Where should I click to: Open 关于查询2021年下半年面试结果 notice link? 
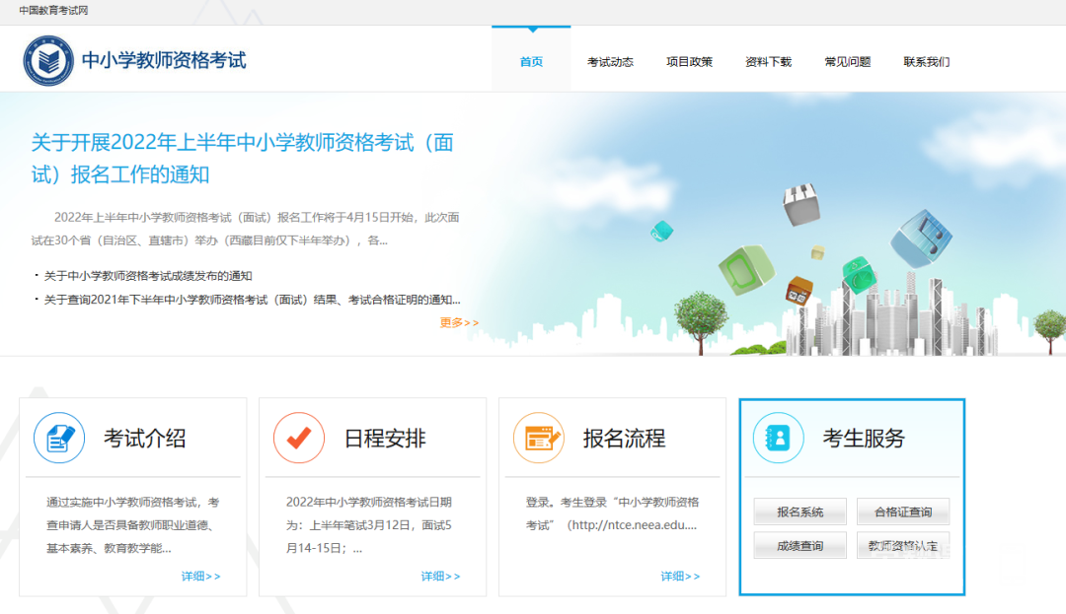click(253, 300)
